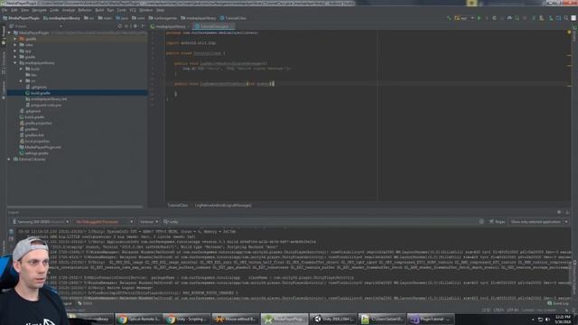Viewport: 578px width, 325px height.
Task: Open the 1: Project side tool tab
Action: coord(4,36)
